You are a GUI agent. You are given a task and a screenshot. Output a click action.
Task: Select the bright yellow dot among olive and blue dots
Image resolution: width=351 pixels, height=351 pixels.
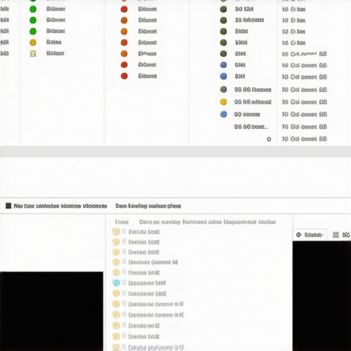pos(223,101)
